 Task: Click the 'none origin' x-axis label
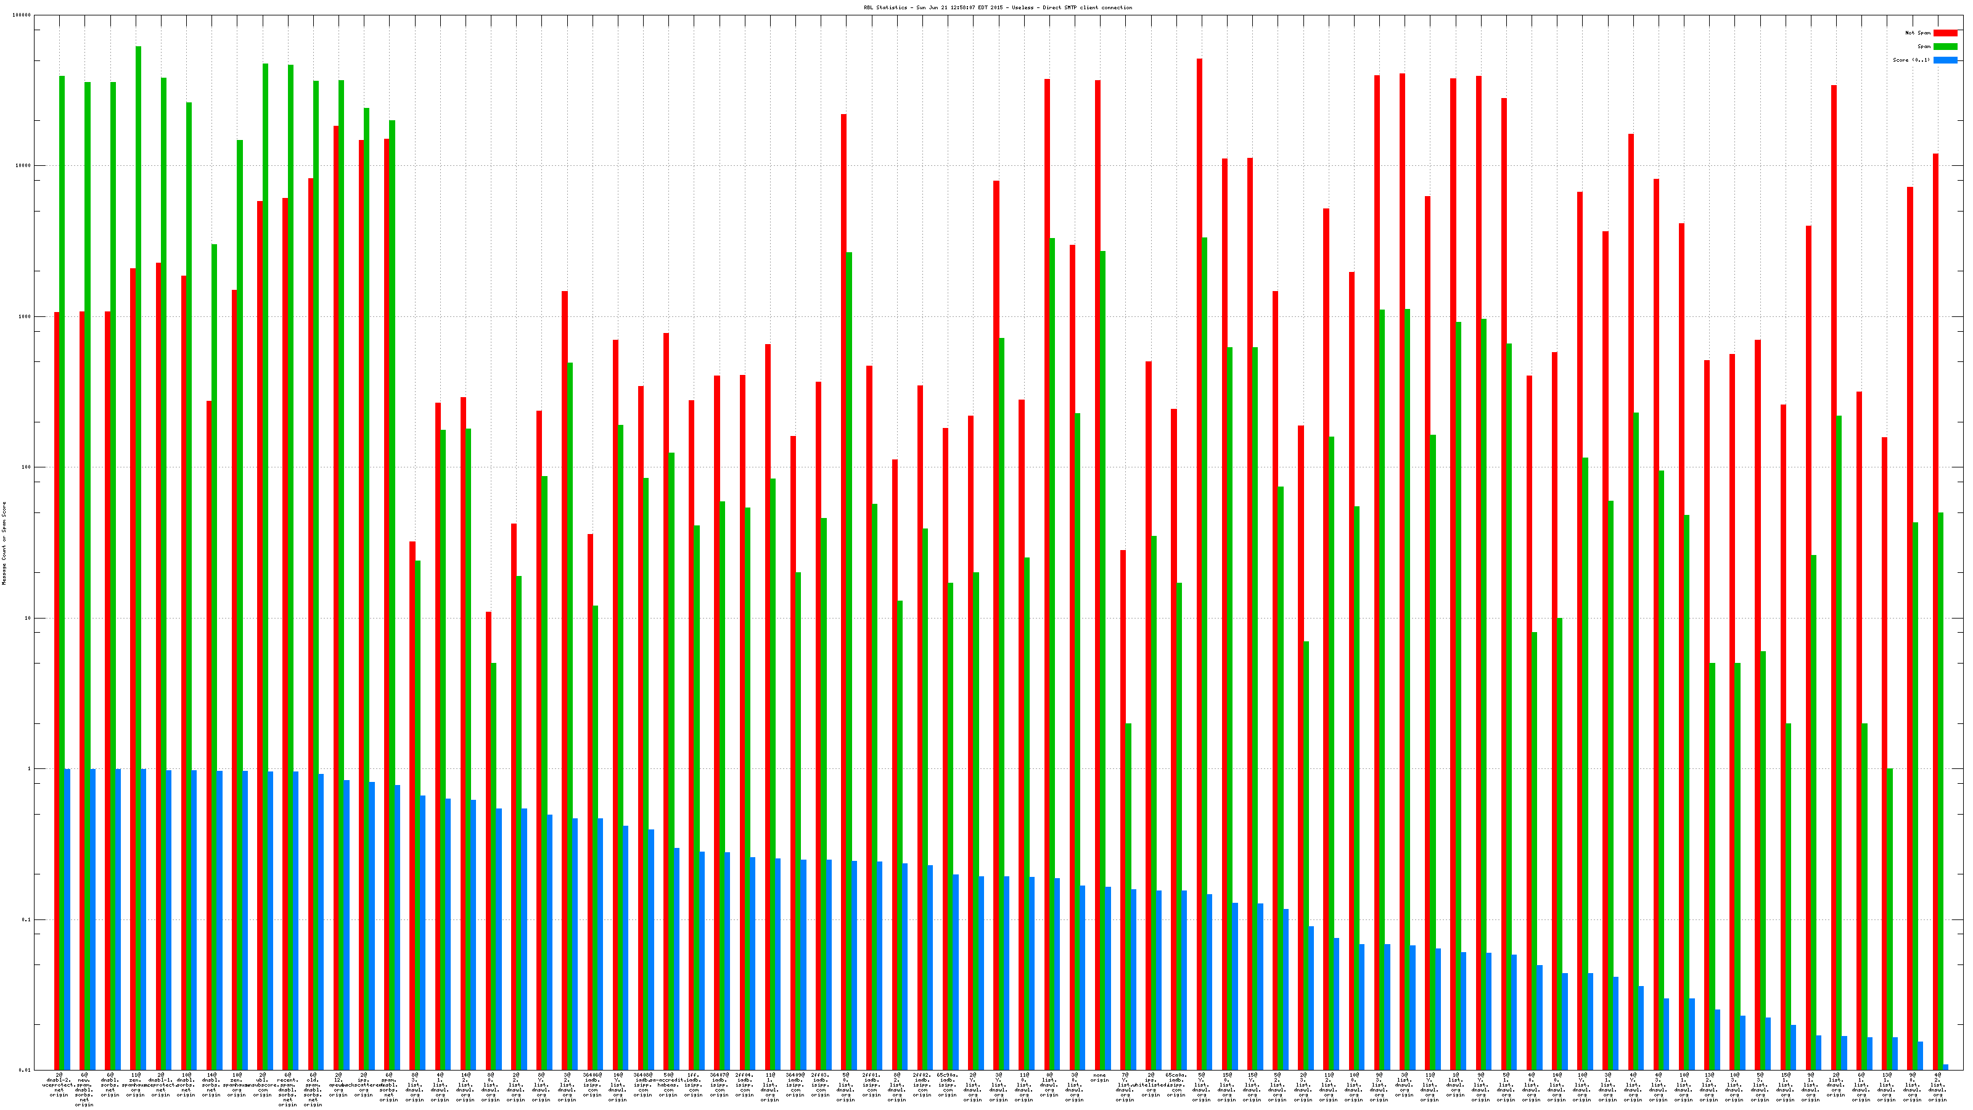click(x=1100, y=1078)
